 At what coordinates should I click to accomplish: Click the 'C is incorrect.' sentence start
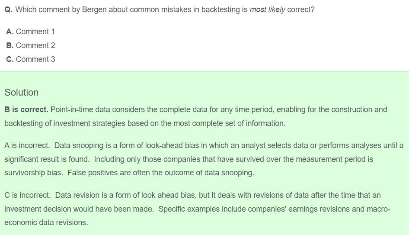(28, 195)
